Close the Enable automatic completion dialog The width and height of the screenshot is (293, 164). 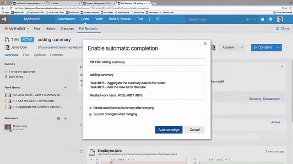tap(205, 44)
